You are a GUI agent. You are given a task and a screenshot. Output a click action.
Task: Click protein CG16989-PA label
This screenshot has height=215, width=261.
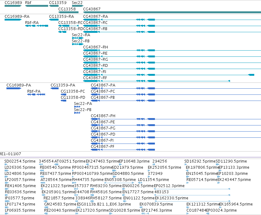point(19,85)
